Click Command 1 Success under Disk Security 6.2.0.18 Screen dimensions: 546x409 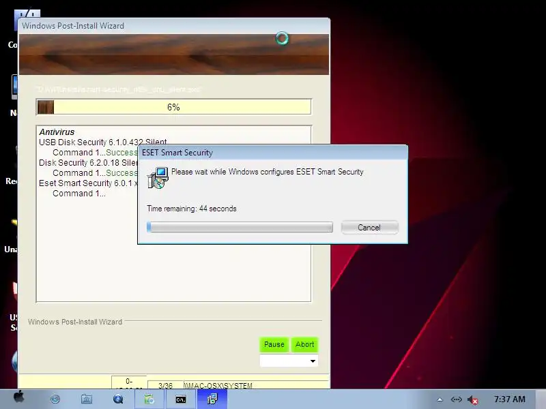(95, 173)
